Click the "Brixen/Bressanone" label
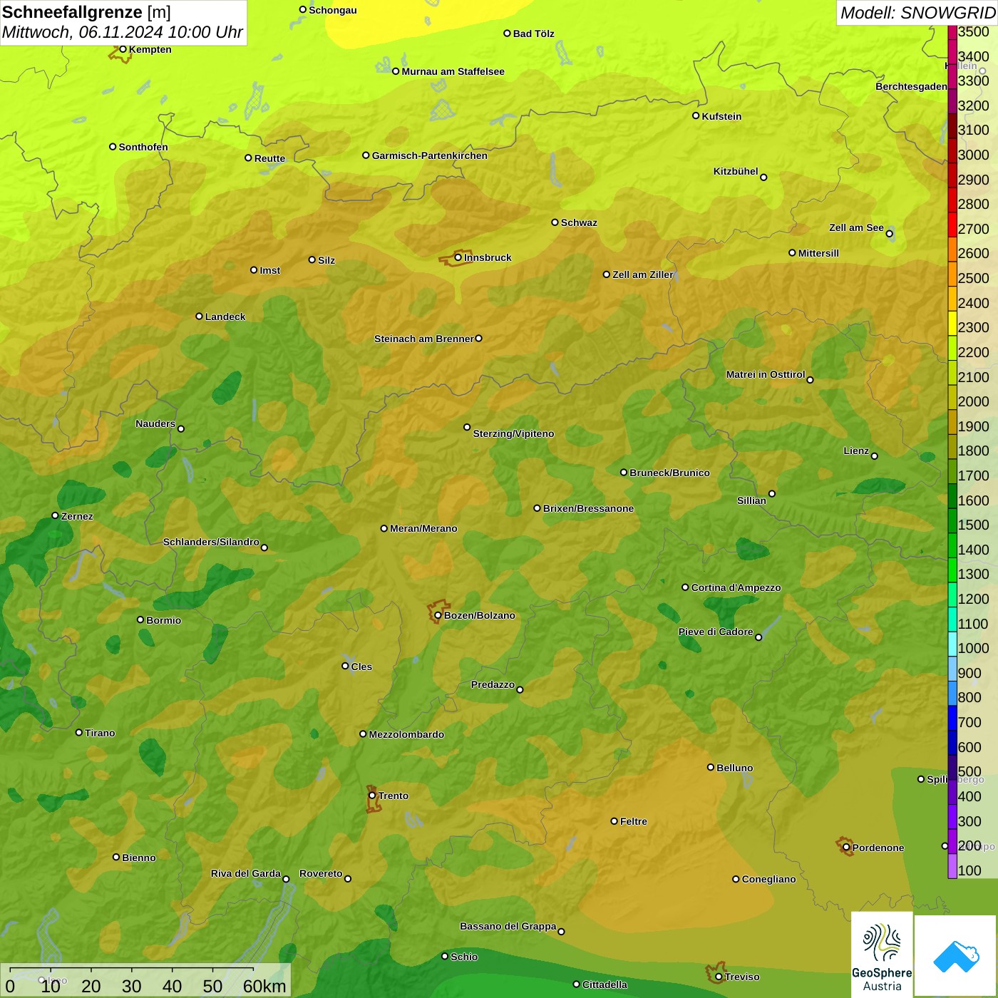 tap(588, 508)
